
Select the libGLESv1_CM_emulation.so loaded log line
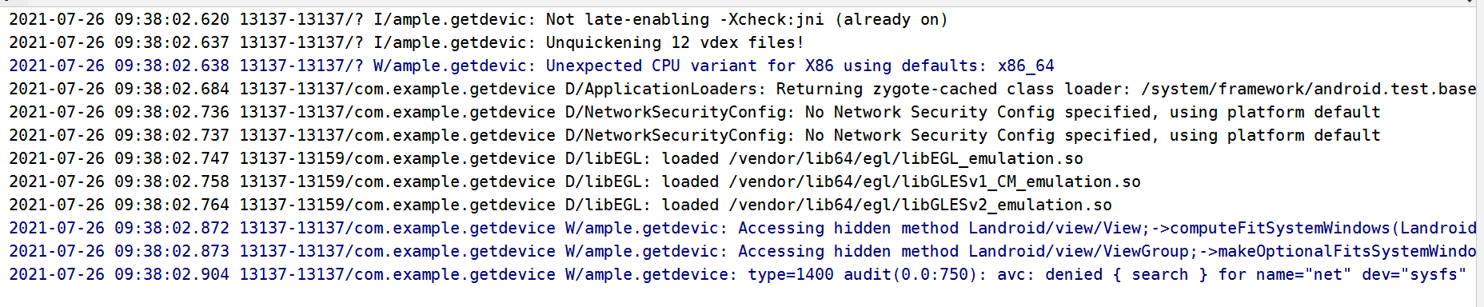coord(575,181)
